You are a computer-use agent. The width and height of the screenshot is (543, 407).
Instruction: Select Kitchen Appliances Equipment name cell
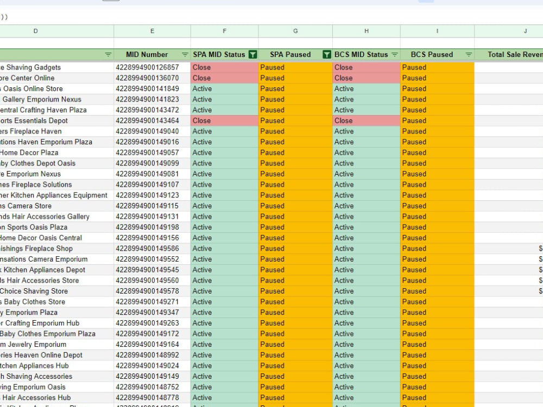(57, 195)
